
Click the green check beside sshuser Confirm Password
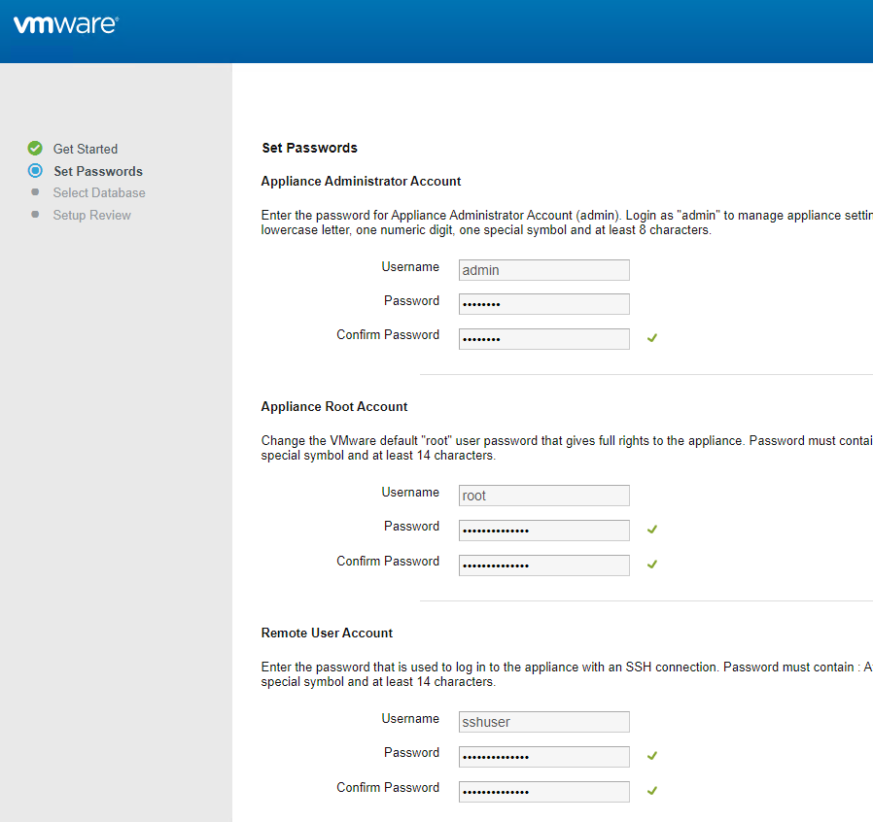652,791
